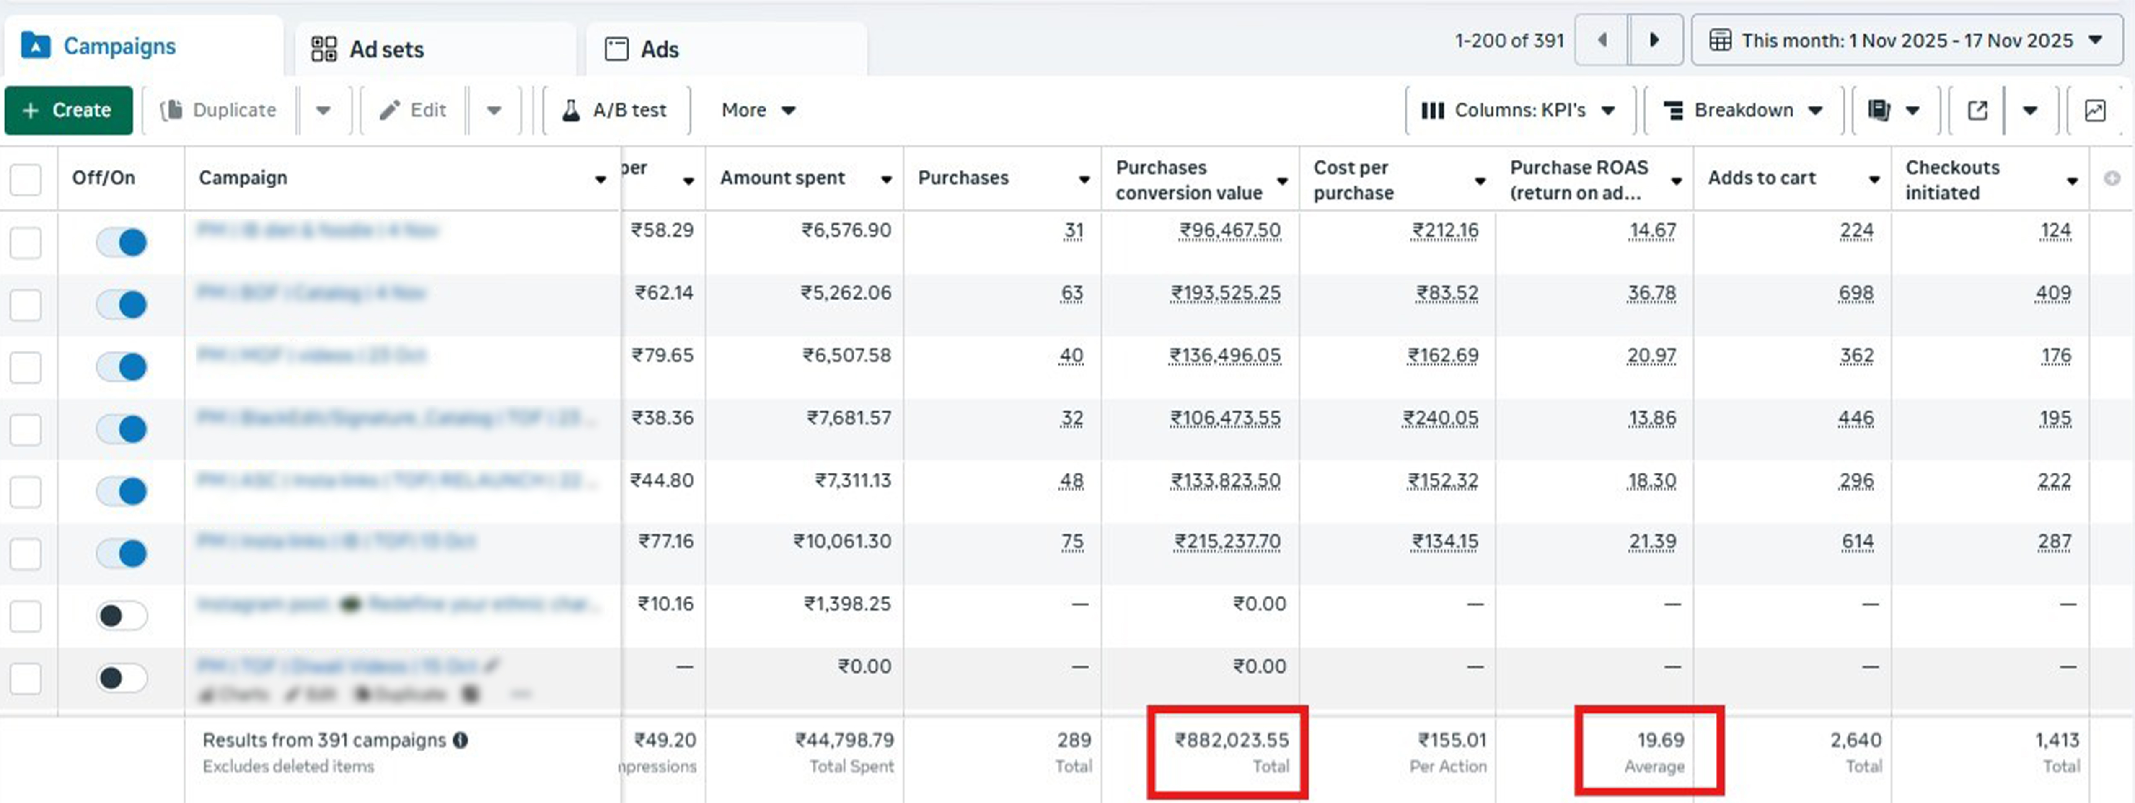Click the green Create button

click(x=68, y=110)
